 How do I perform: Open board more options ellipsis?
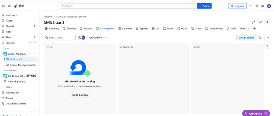coord(267,37)
